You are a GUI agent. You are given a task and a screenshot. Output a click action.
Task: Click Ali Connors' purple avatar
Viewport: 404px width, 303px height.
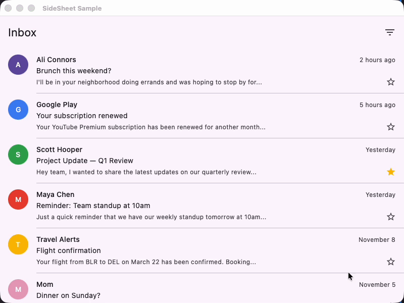tap(18, 65)
